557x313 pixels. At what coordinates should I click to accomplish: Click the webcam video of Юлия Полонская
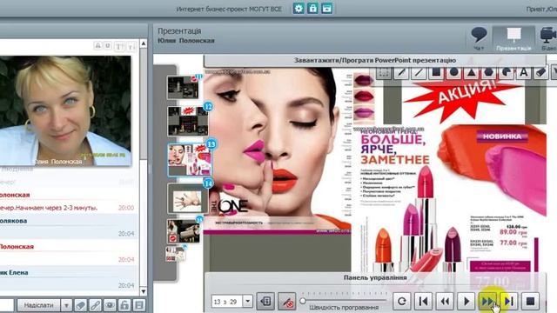pos(66,110)
